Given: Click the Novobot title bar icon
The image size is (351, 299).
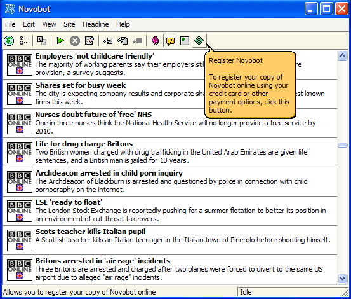Looking at the screenshot, I should click(10, 9).
